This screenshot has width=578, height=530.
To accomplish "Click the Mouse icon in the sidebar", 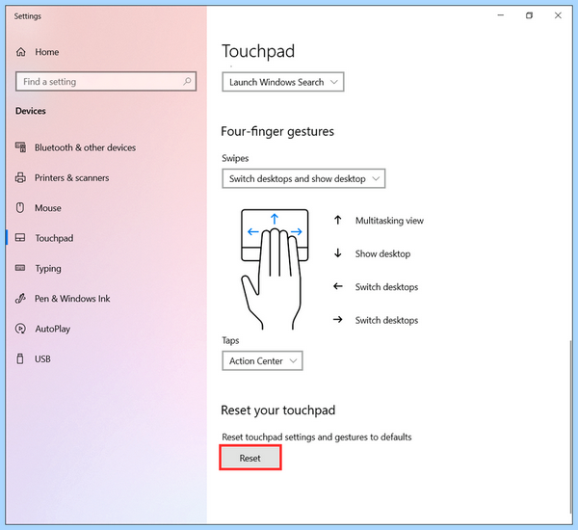I will [x=20, y=207].
